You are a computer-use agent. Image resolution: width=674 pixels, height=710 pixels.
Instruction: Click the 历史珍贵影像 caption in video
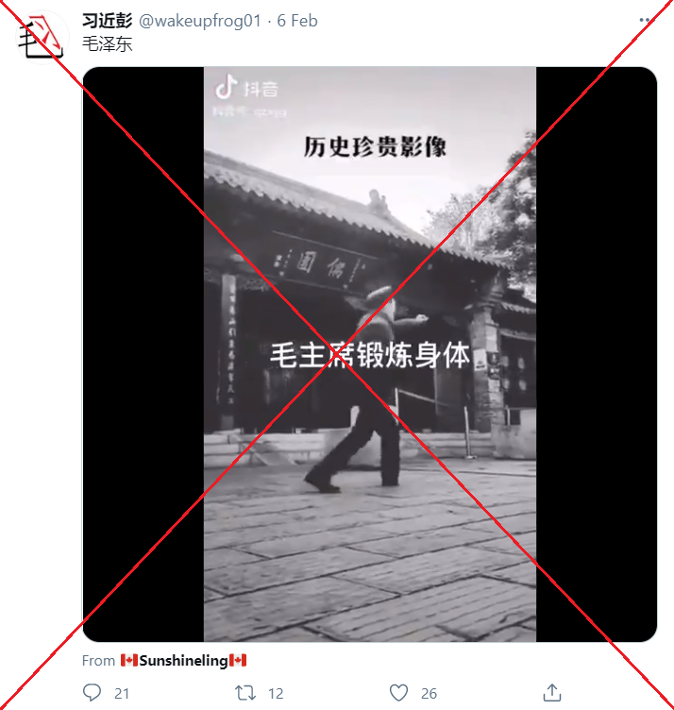375,146
